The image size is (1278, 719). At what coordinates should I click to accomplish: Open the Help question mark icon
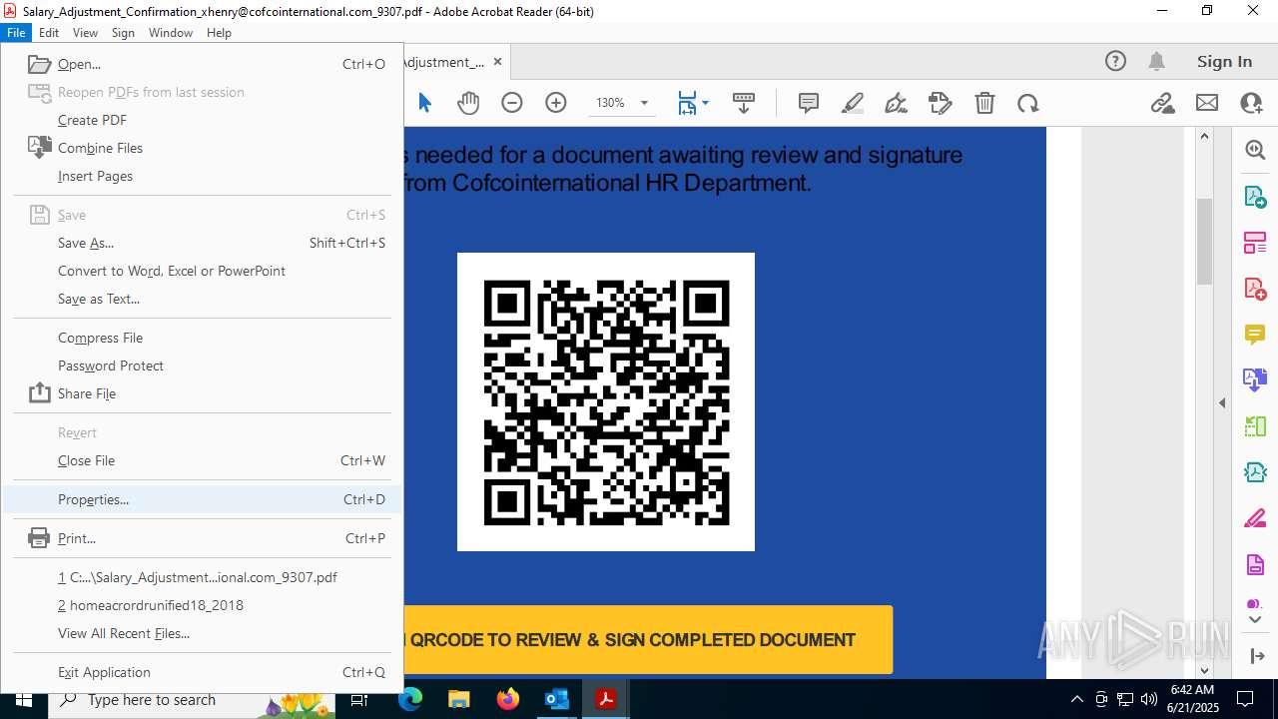(1116, 61)
